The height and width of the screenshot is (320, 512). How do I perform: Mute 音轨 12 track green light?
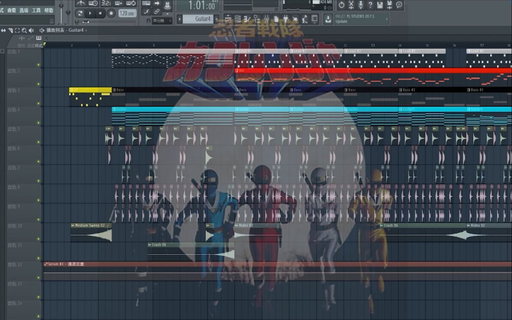click(x=38, y=278)
